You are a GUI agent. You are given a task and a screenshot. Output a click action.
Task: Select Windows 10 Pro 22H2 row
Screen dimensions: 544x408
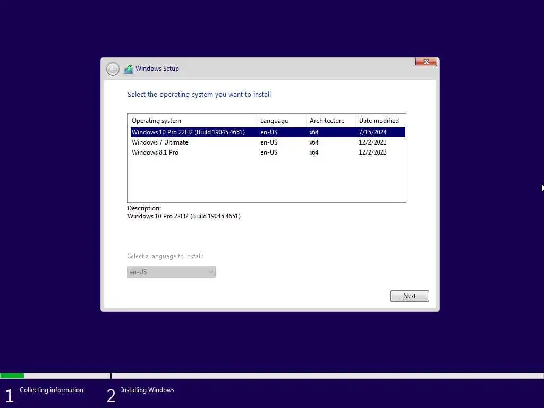268,132
